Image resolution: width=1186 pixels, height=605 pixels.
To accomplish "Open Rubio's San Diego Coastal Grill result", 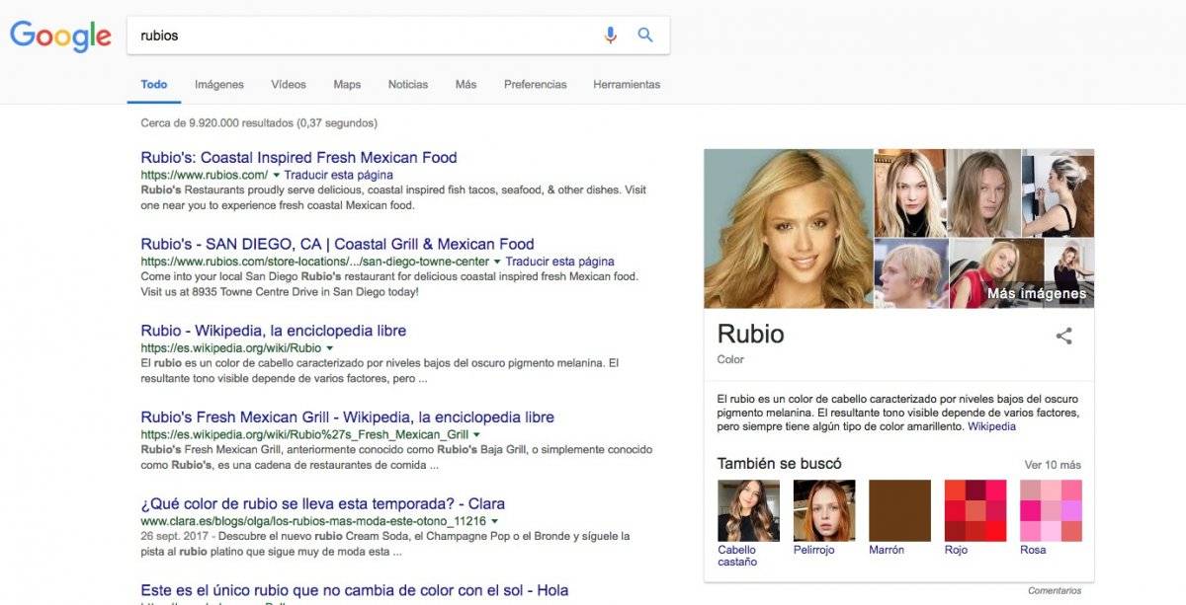I will pos(337,244).
